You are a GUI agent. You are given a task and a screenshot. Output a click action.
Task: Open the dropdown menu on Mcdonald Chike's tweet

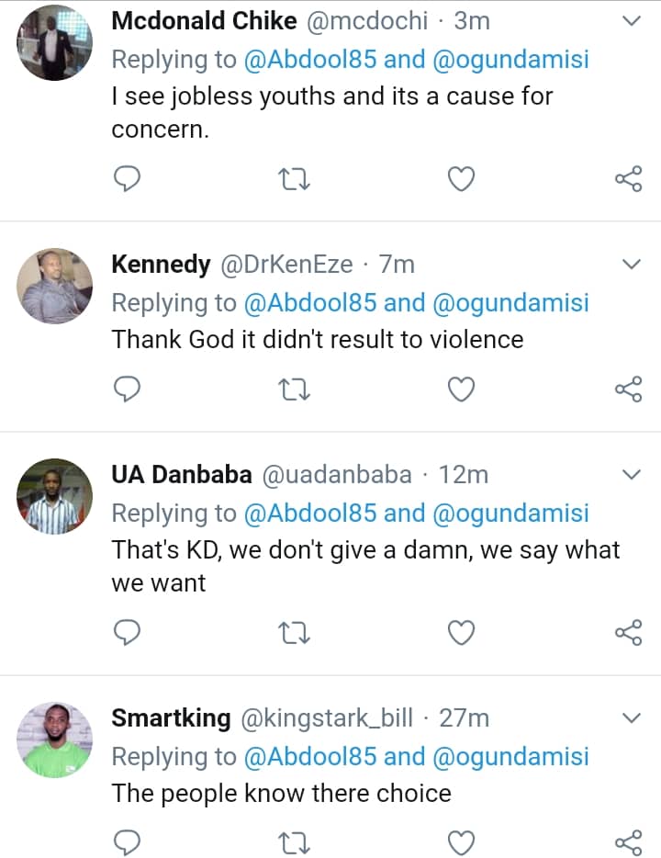(x=631, y=20)
